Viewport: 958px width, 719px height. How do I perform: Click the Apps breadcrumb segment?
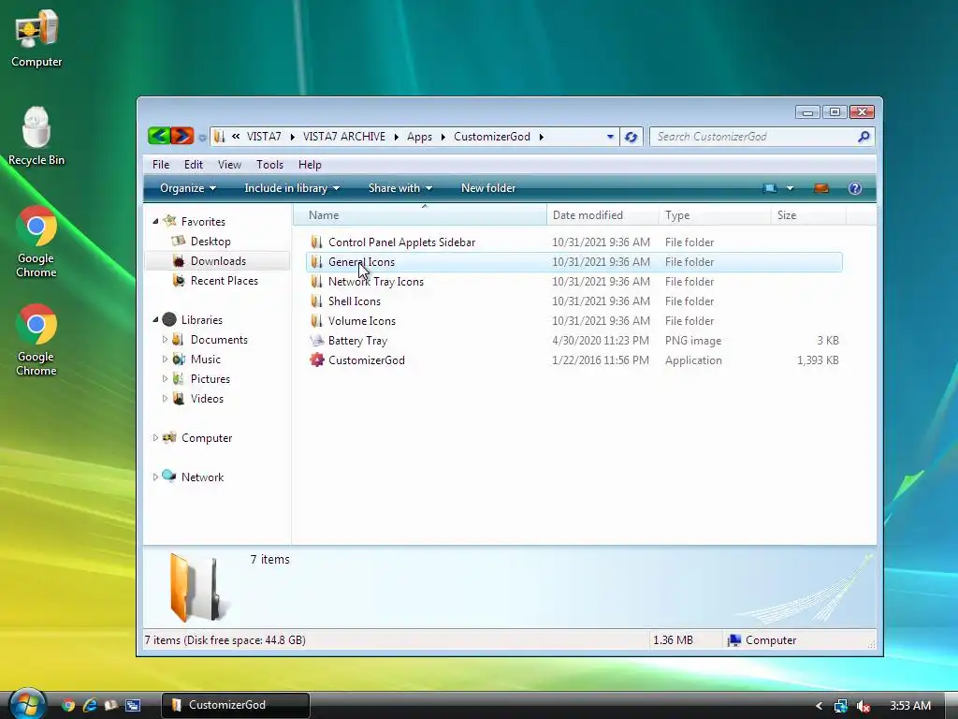click(419, 137)
